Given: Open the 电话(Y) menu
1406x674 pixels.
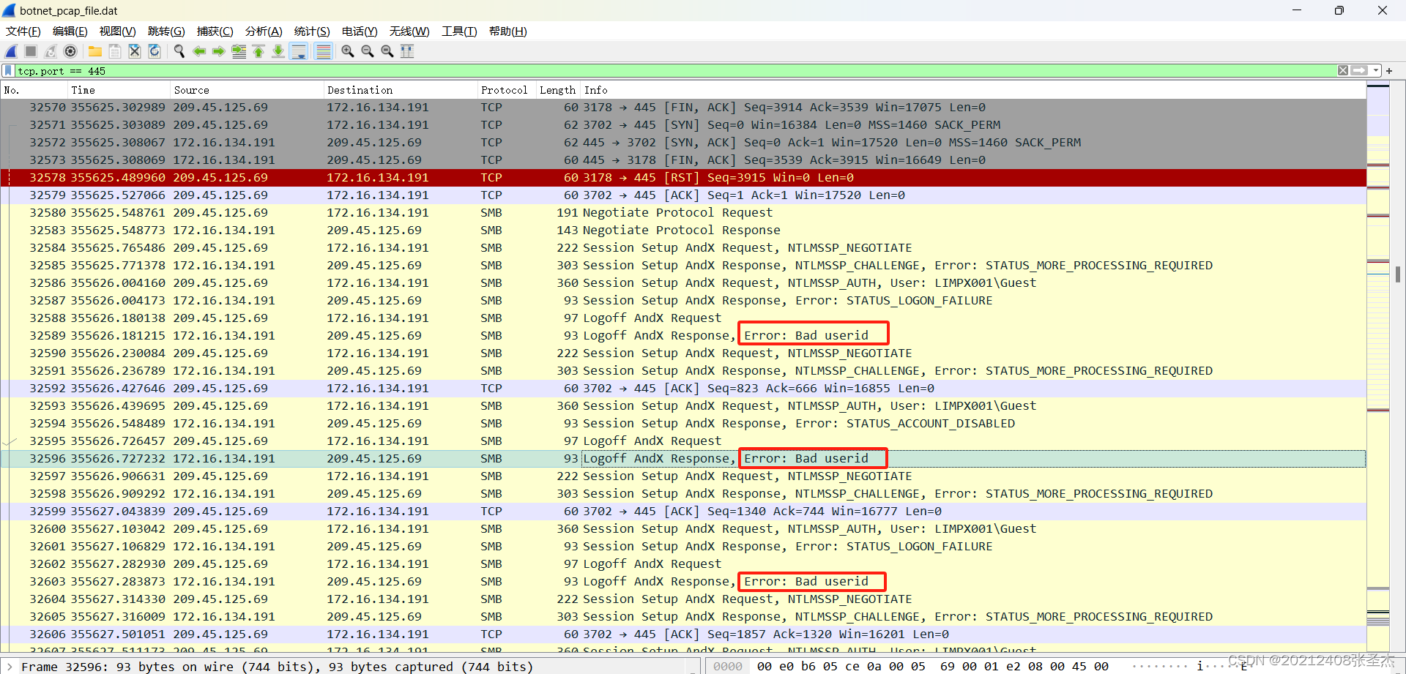Looking at the screenshot, I should point(360,31).
